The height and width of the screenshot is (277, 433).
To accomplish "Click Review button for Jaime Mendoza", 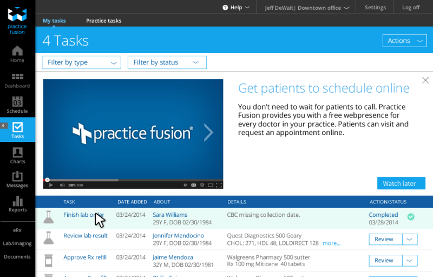I will (x=385, y=261).
